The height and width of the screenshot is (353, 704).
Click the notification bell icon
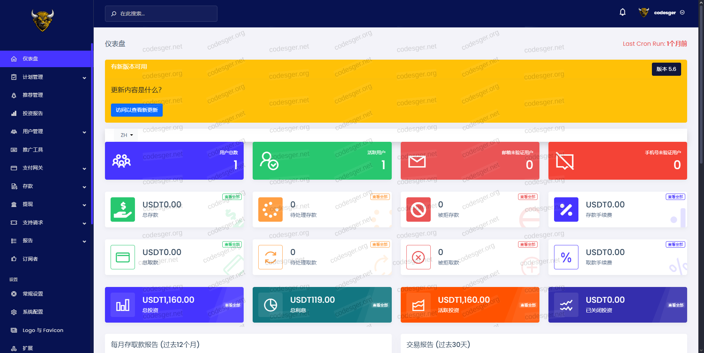pyautogui.click(x=622, y=12)
